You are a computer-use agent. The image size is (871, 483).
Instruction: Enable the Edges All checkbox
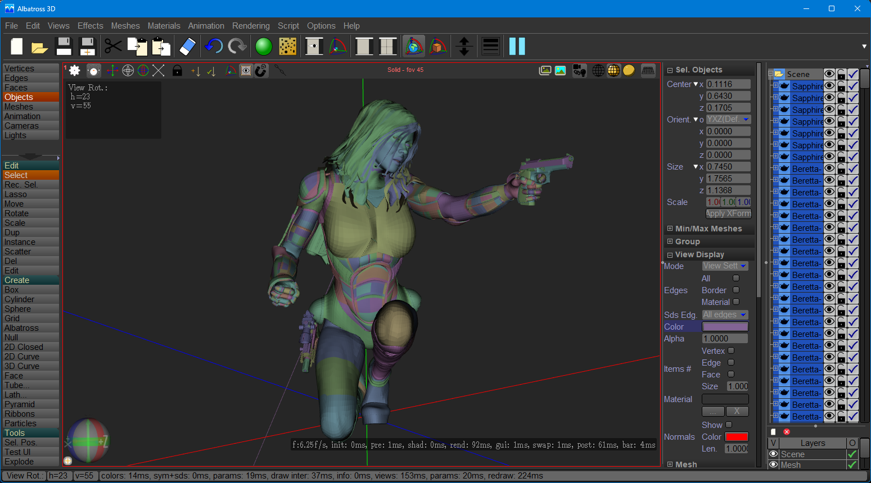tap(736, 278)
